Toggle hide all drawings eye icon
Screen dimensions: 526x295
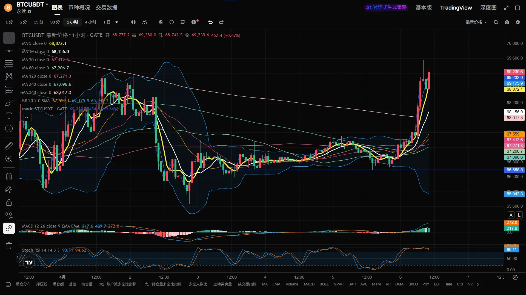[x=9, y=215]
